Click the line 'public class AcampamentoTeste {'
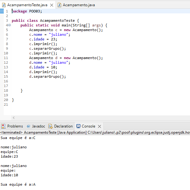 click(x=45, y=21)
